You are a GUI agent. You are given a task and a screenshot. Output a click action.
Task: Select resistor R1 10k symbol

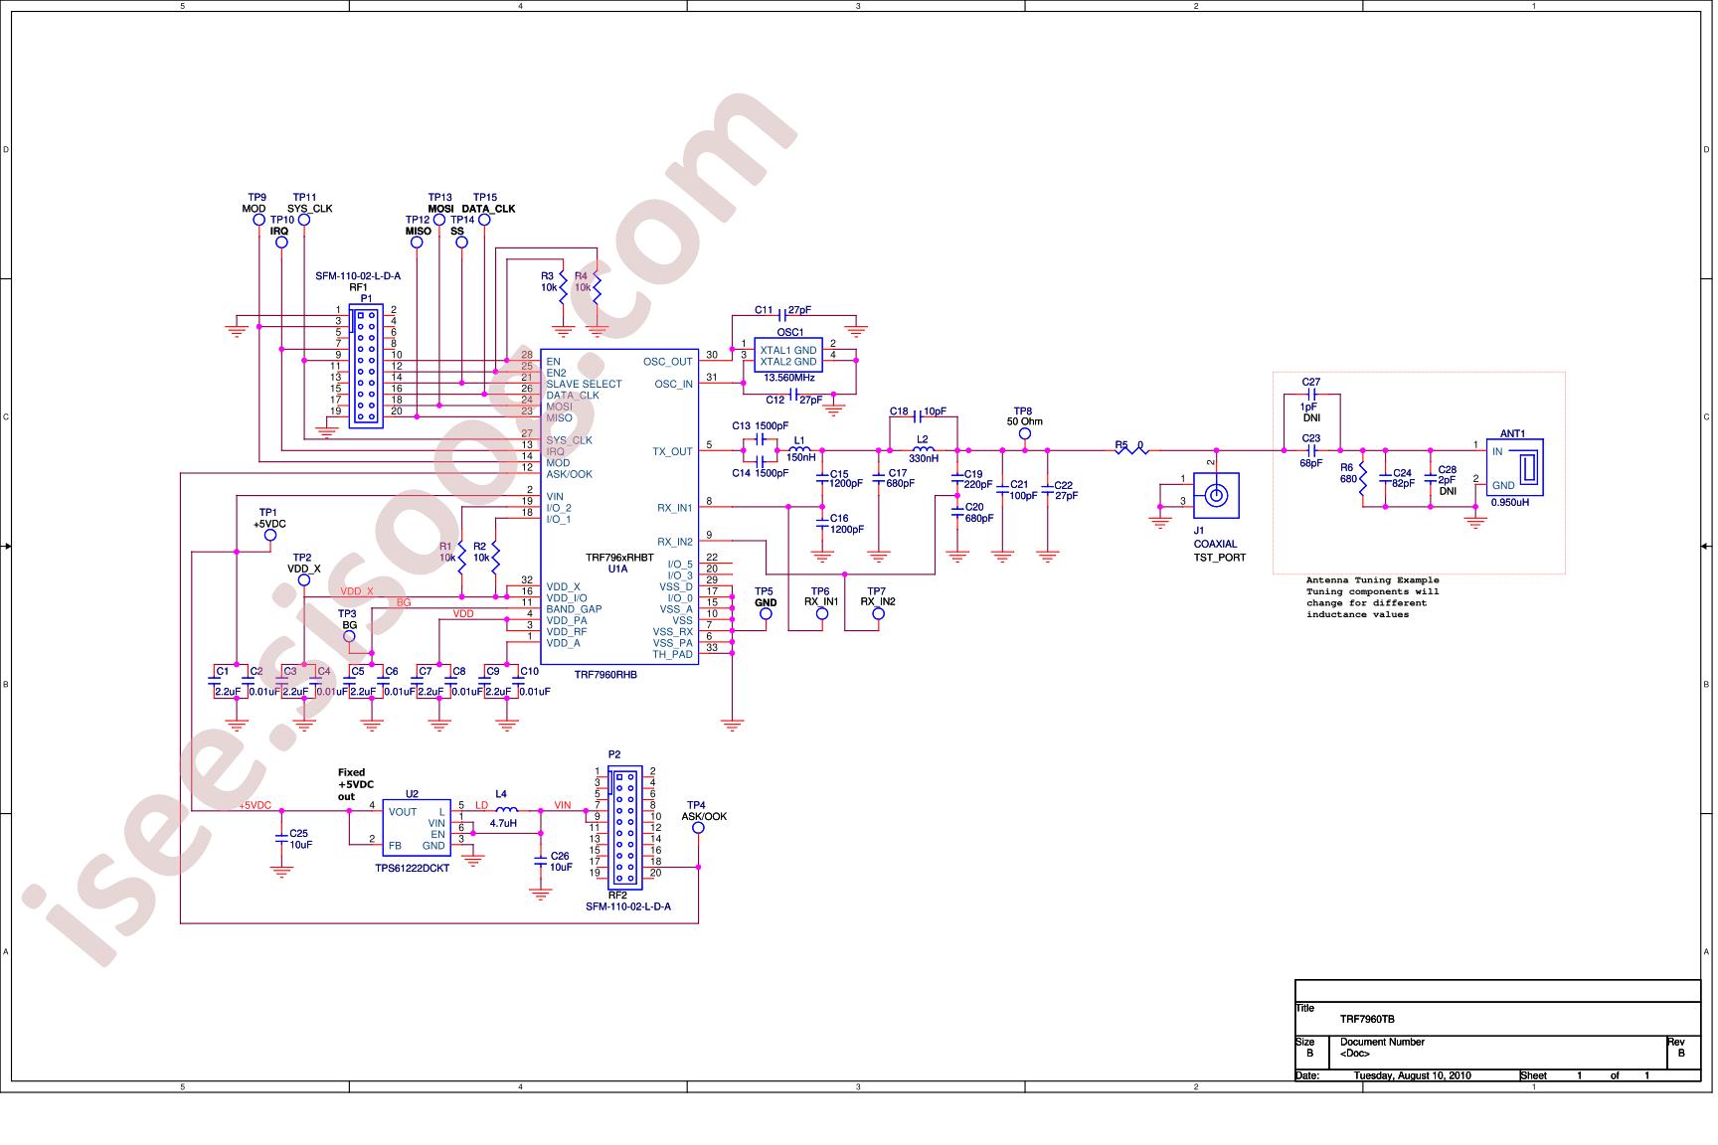click(462, 558)
